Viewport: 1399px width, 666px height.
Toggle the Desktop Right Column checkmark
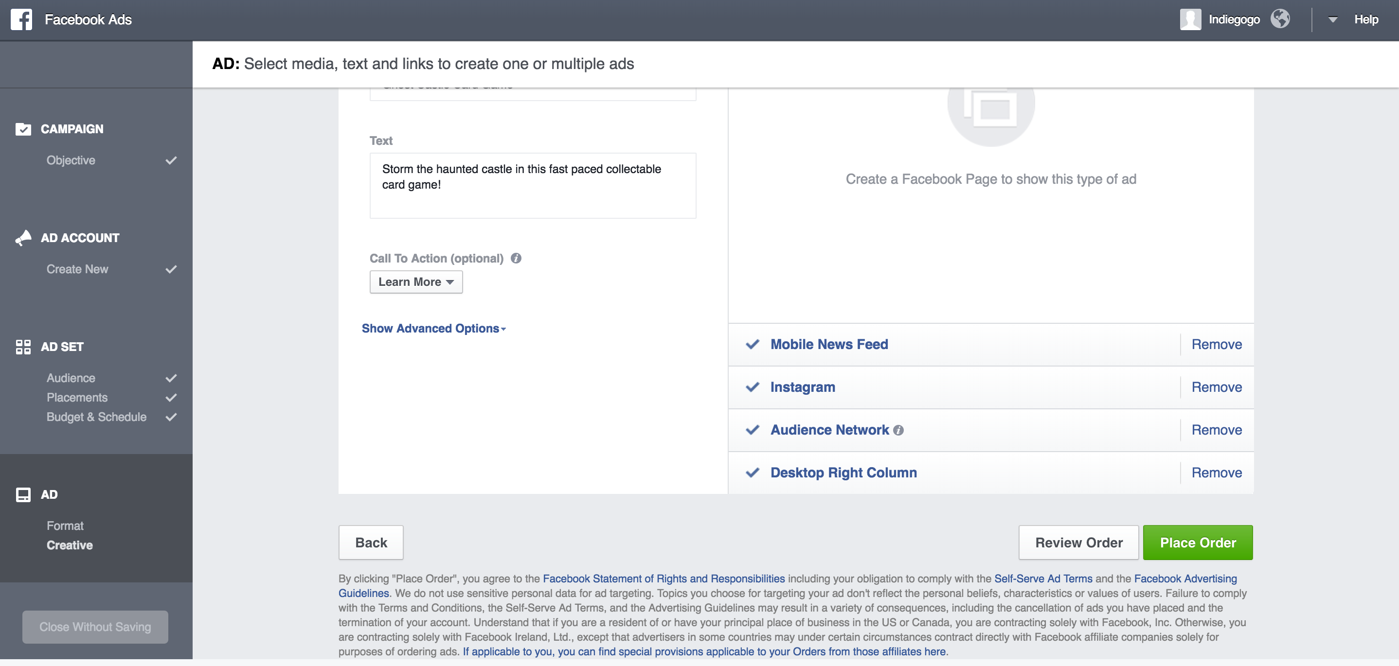(752, 473)
